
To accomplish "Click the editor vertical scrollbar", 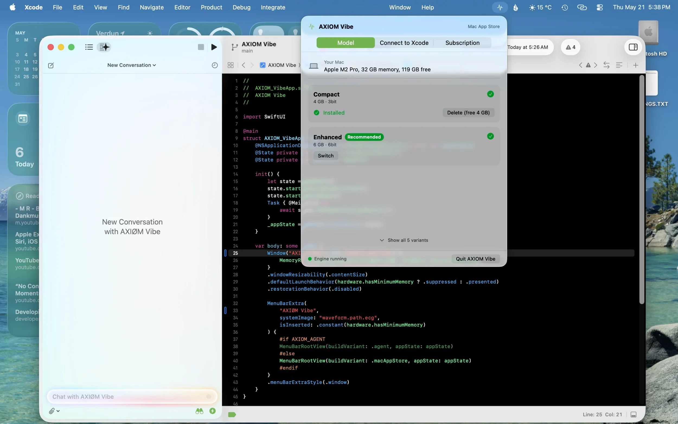I will tap(641, 189).
